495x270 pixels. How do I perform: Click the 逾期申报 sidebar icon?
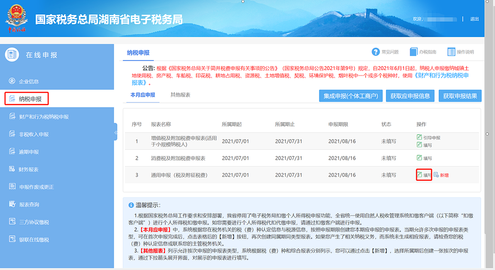pyautogui.click(x=12, y=151)
